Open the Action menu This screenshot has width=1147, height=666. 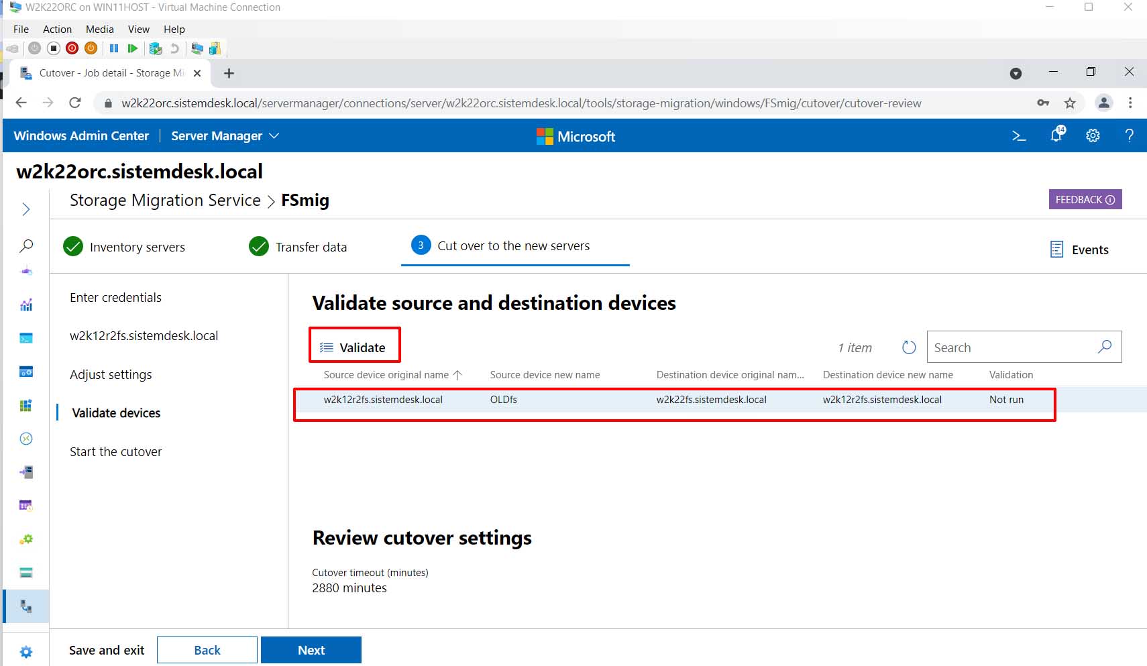(x=57, y=30)
